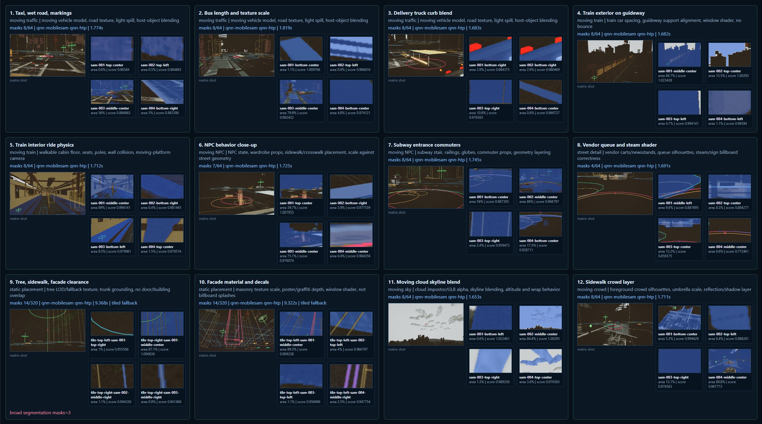Click the heading '12. Sidewalk crowd layer'
Viewport: 762px width, 424px height.
[606, 282]
